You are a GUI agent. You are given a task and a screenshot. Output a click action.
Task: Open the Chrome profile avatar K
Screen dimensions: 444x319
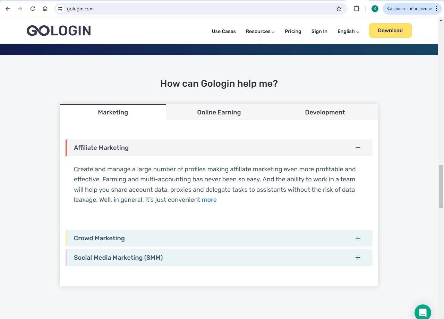point(375,9)
